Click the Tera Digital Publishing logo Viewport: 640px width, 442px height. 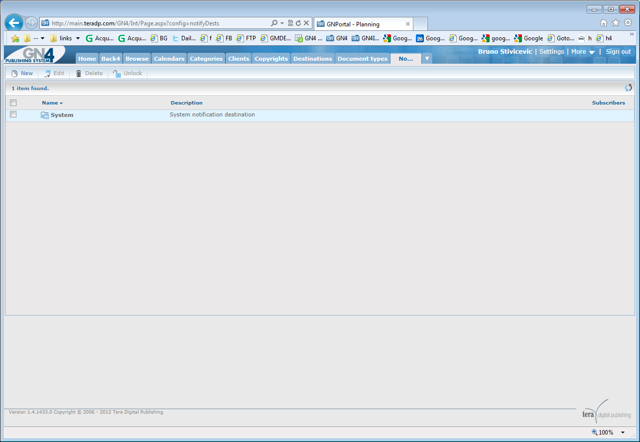point(606,411)
